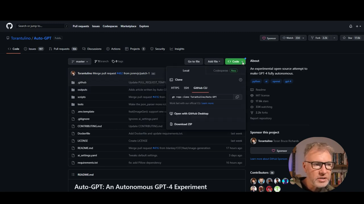The height and width of the screenshot is (204, 364).
Task: Open the Learn more CLI link
Action: [207, 103]
